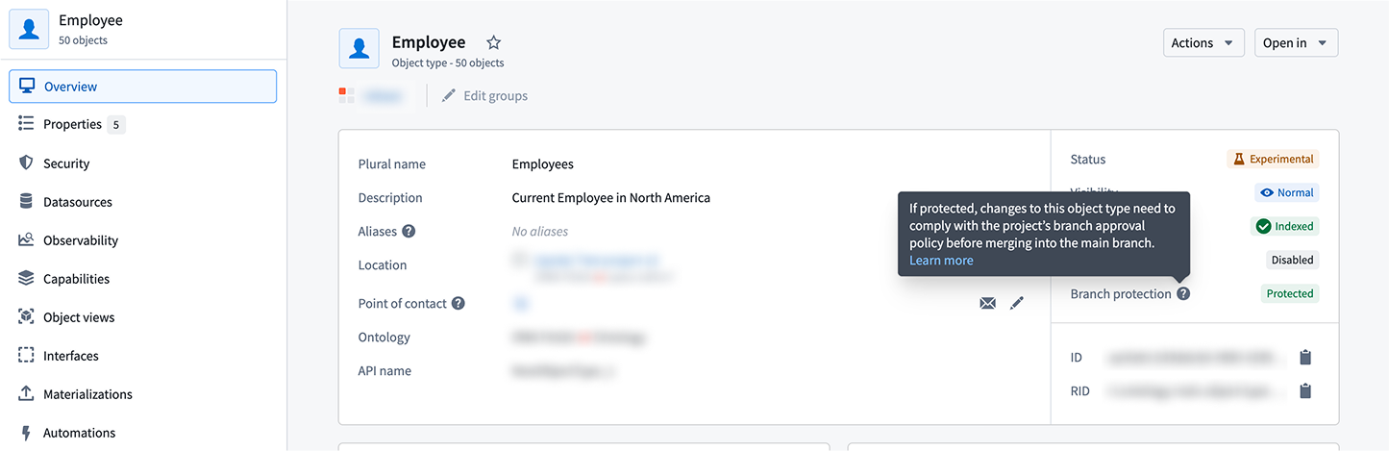
Task: Click the Materializations upload icon
Action: point(26,394)
